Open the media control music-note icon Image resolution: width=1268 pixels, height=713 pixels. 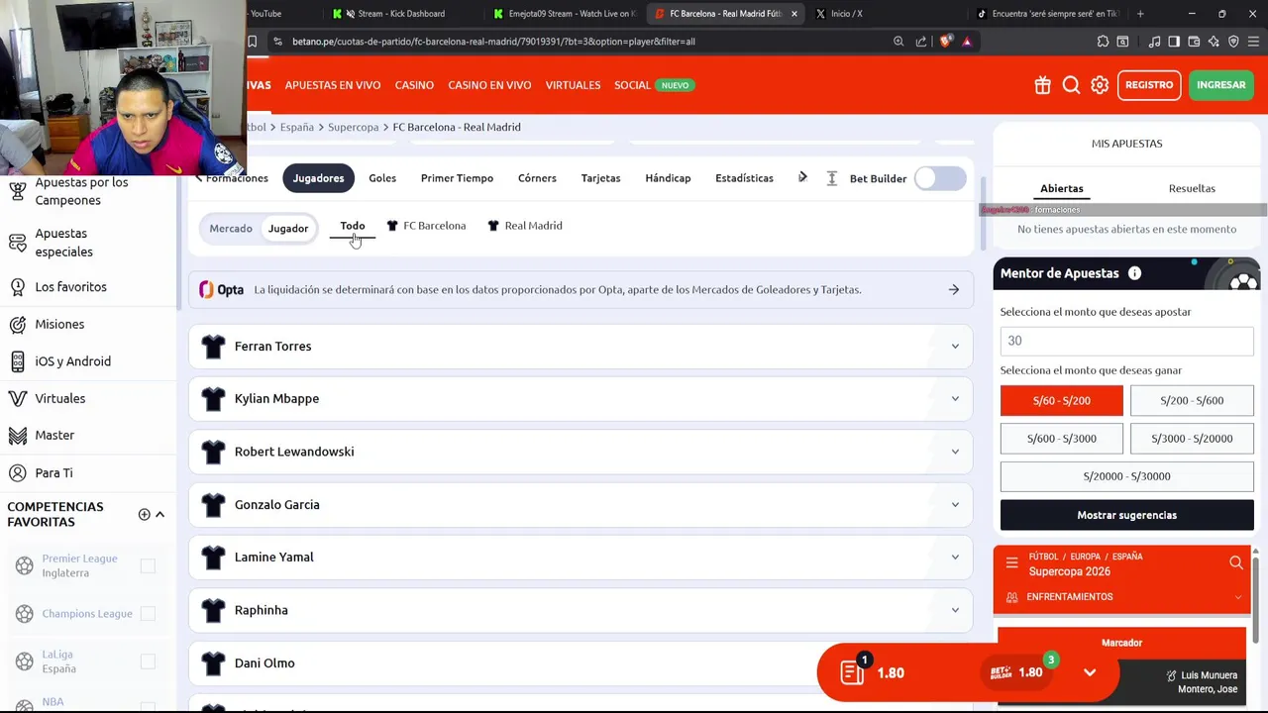1154,42
